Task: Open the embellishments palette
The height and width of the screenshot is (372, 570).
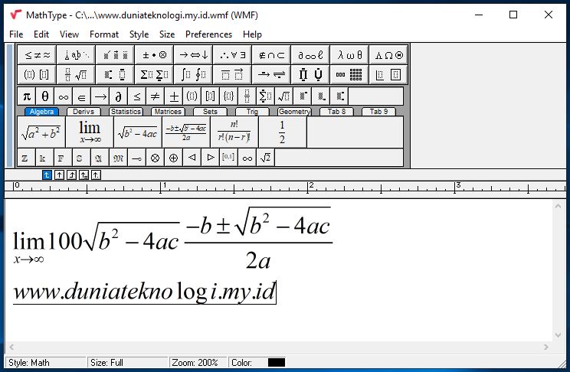Action: (115, 55)
